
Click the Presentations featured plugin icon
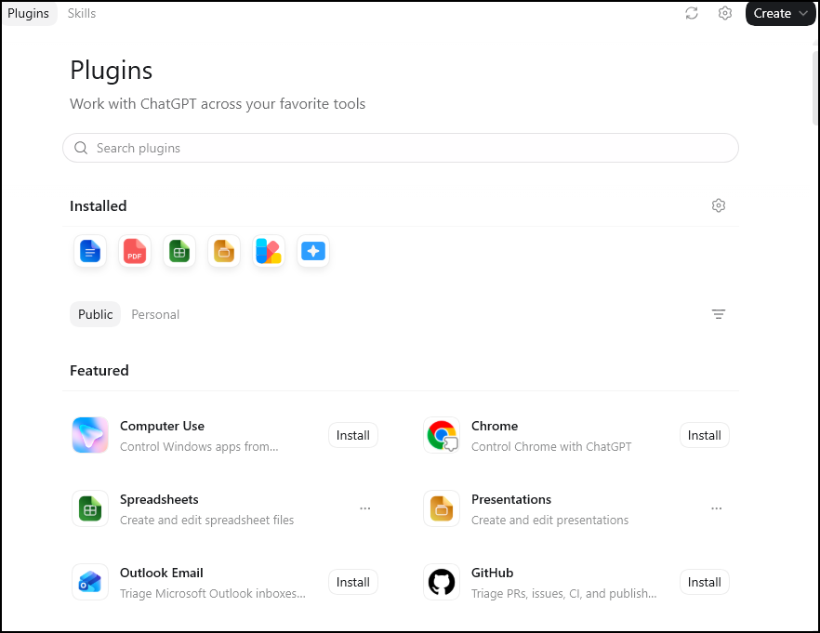tap(442, 508)
